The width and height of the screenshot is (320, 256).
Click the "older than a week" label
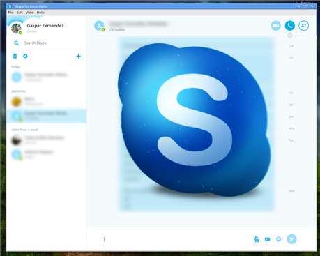click(x=24, y=130)
